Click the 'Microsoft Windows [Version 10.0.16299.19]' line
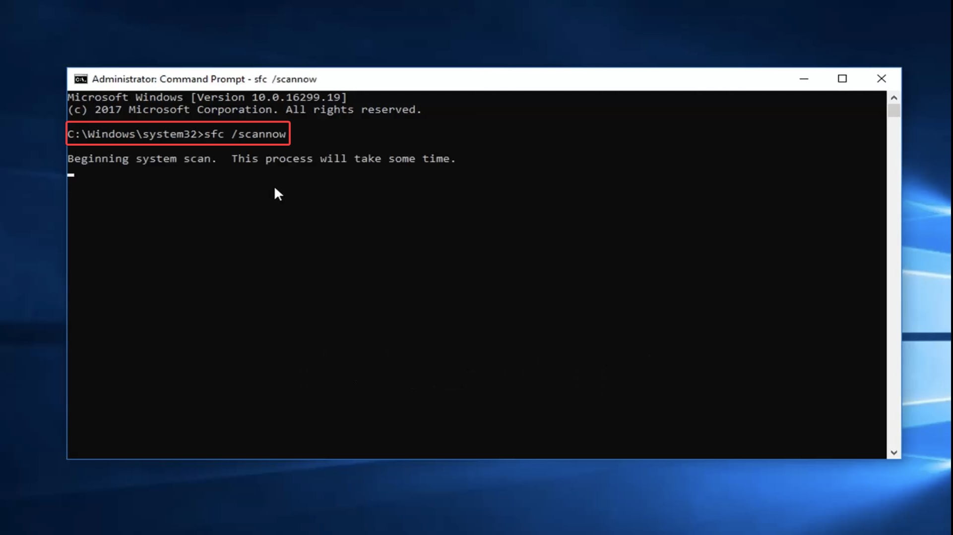The height and width of the screenshot is (535, 953). point(207,98)
